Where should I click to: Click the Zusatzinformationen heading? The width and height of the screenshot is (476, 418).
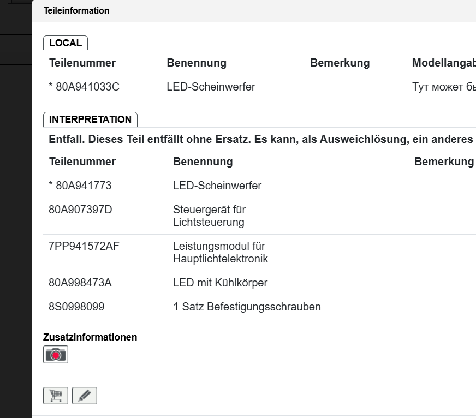pyautogui.click(x=90, y=337)
